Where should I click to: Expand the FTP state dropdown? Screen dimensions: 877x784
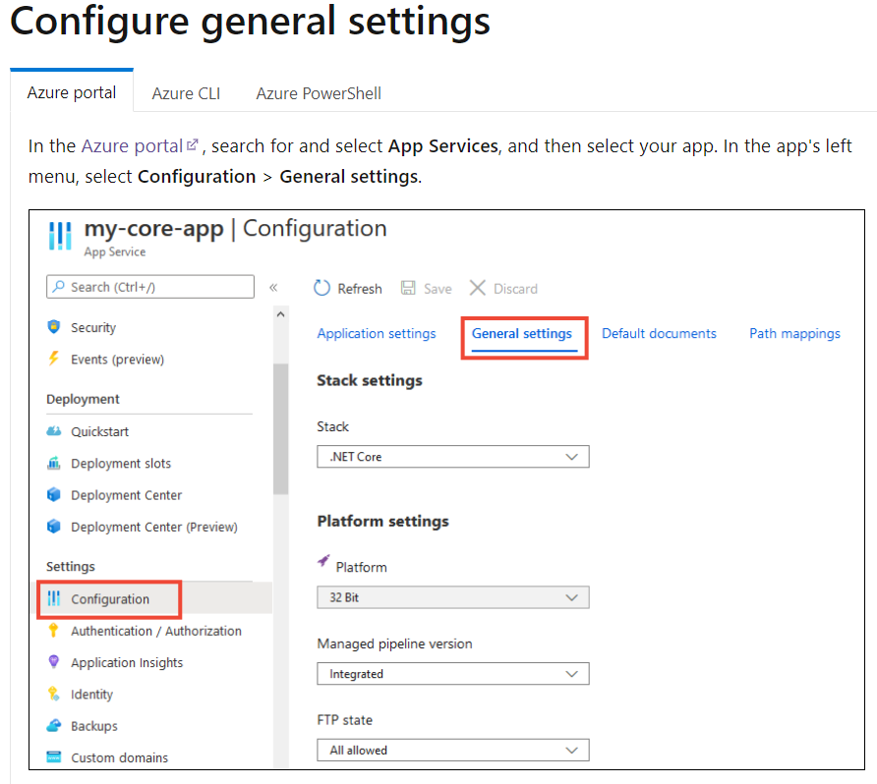(452, 751)
